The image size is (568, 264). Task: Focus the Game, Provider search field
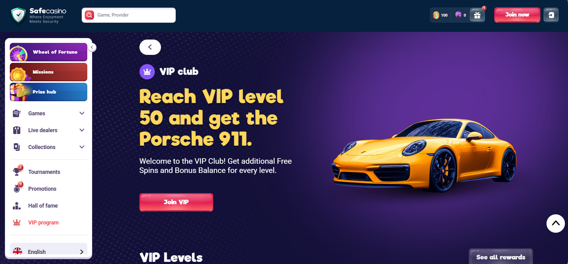click(129, 15)
